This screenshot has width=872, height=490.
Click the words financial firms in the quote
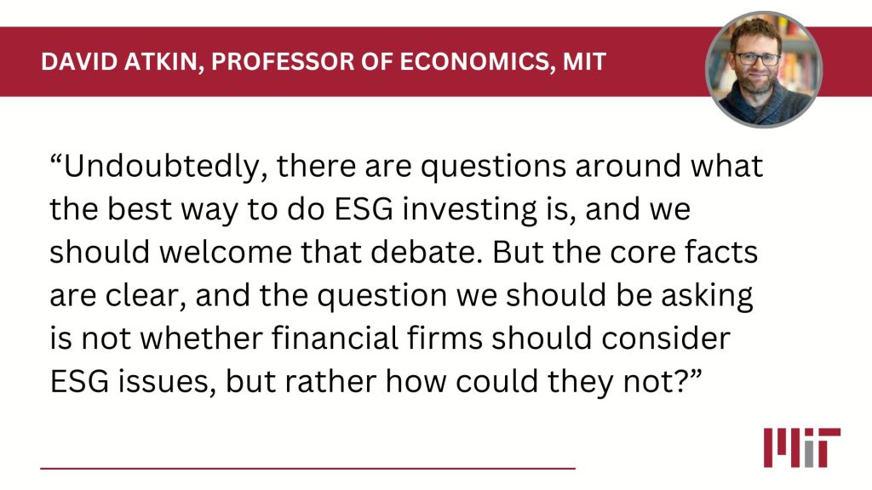click(377, 339)
